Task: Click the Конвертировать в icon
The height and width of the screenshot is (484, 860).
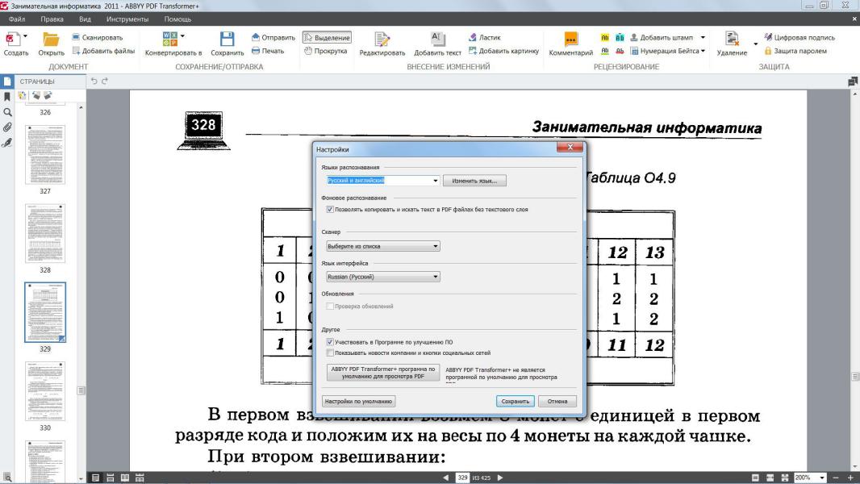Action: coord(169,39)
